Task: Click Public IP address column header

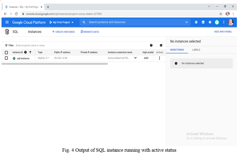Action: 62,52
